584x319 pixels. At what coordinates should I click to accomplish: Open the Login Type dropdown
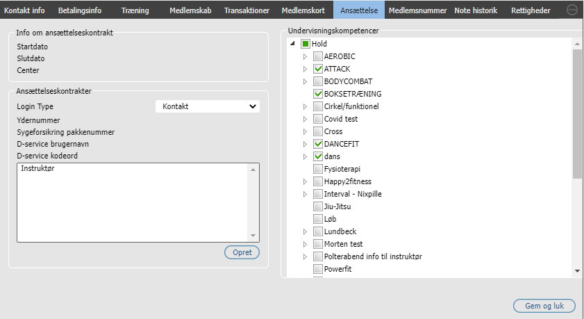point(208,106)
